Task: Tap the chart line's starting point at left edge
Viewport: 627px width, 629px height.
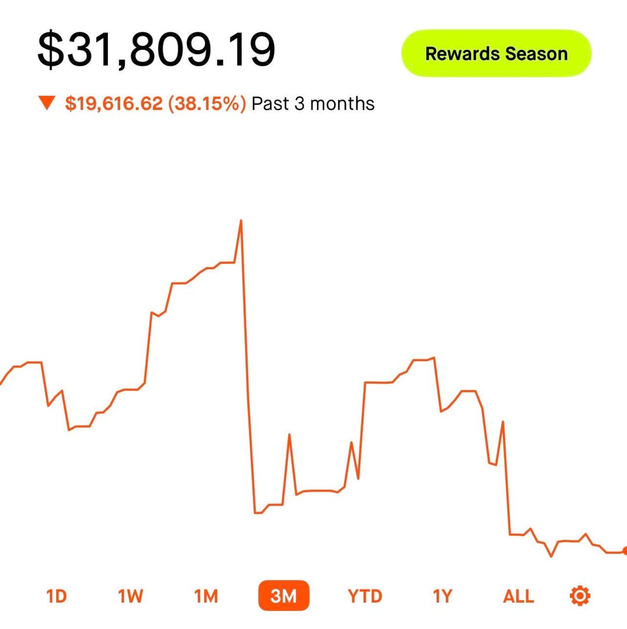Action: pos(2,384)
